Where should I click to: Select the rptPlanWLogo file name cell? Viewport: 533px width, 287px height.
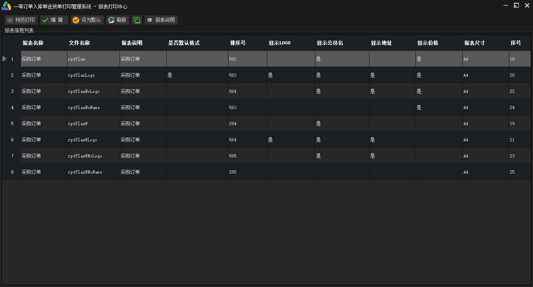pyautogui.click(x=93, y=140)
